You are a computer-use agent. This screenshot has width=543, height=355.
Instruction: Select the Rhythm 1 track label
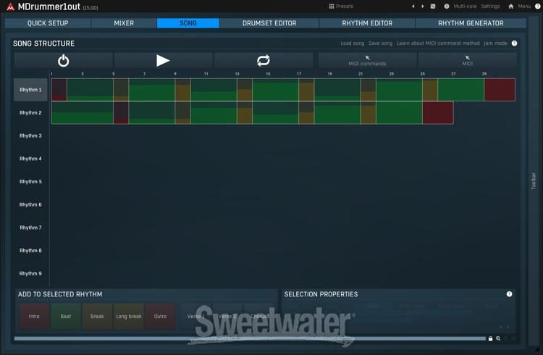30,90
